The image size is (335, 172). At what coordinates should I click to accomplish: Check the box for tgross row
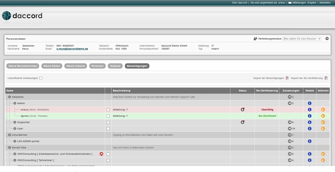point(108,116)
